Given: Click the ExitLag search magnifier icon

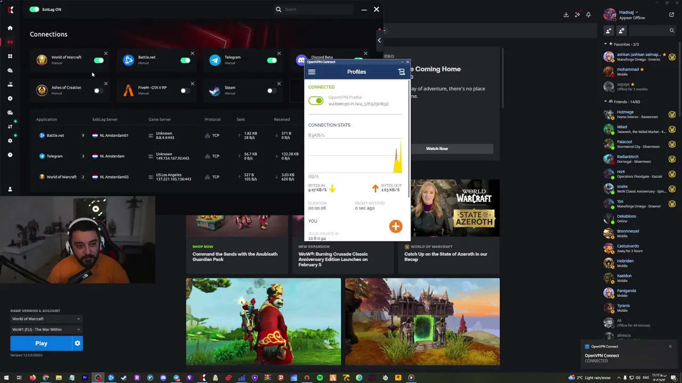Looking at the screenshot, I should pos(278,9).
